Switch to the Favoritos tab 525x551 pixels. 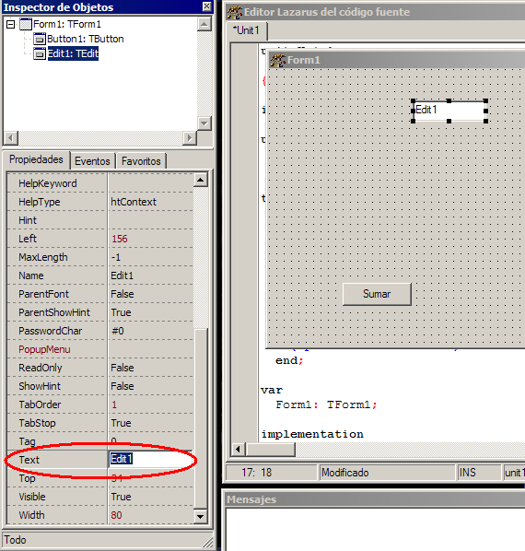[x=141, y=161]
